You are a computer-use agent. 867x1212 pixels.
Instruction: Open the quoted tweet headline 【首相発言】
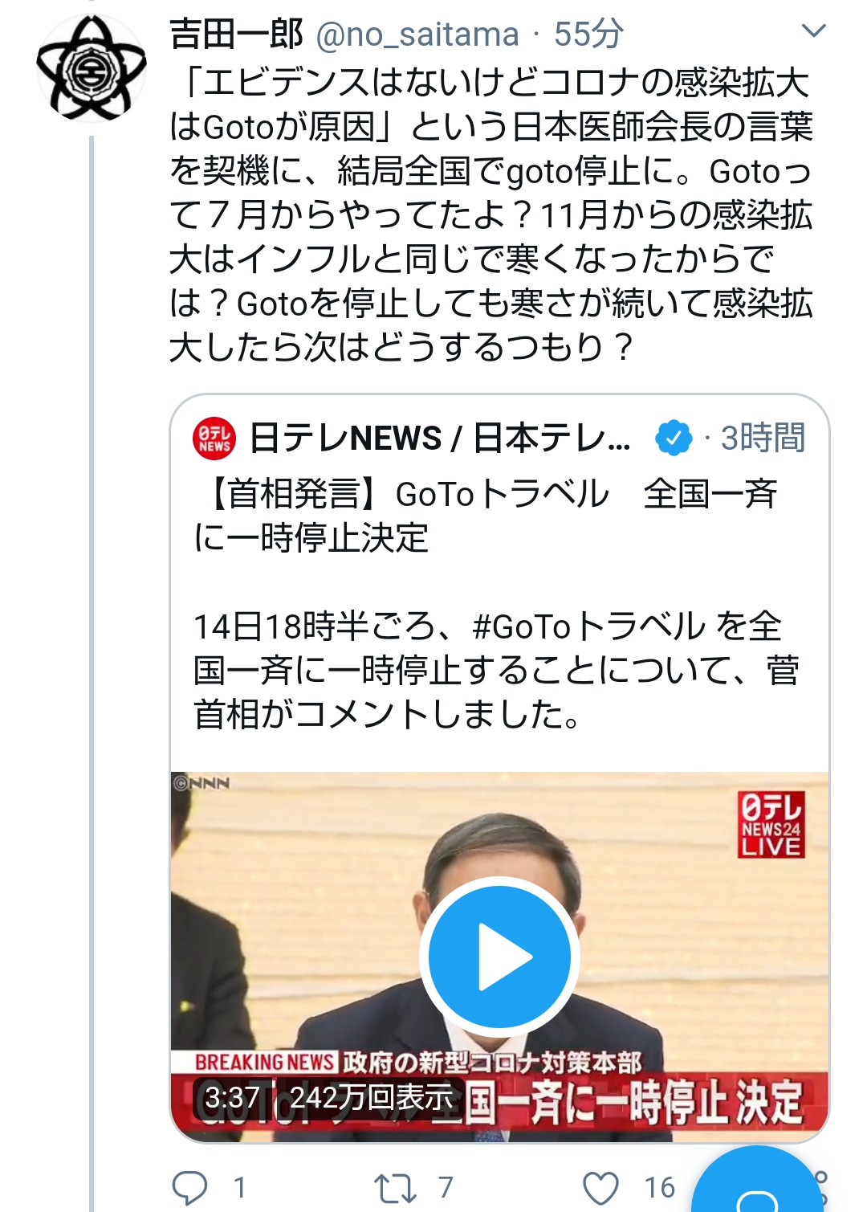pos(293,494)
